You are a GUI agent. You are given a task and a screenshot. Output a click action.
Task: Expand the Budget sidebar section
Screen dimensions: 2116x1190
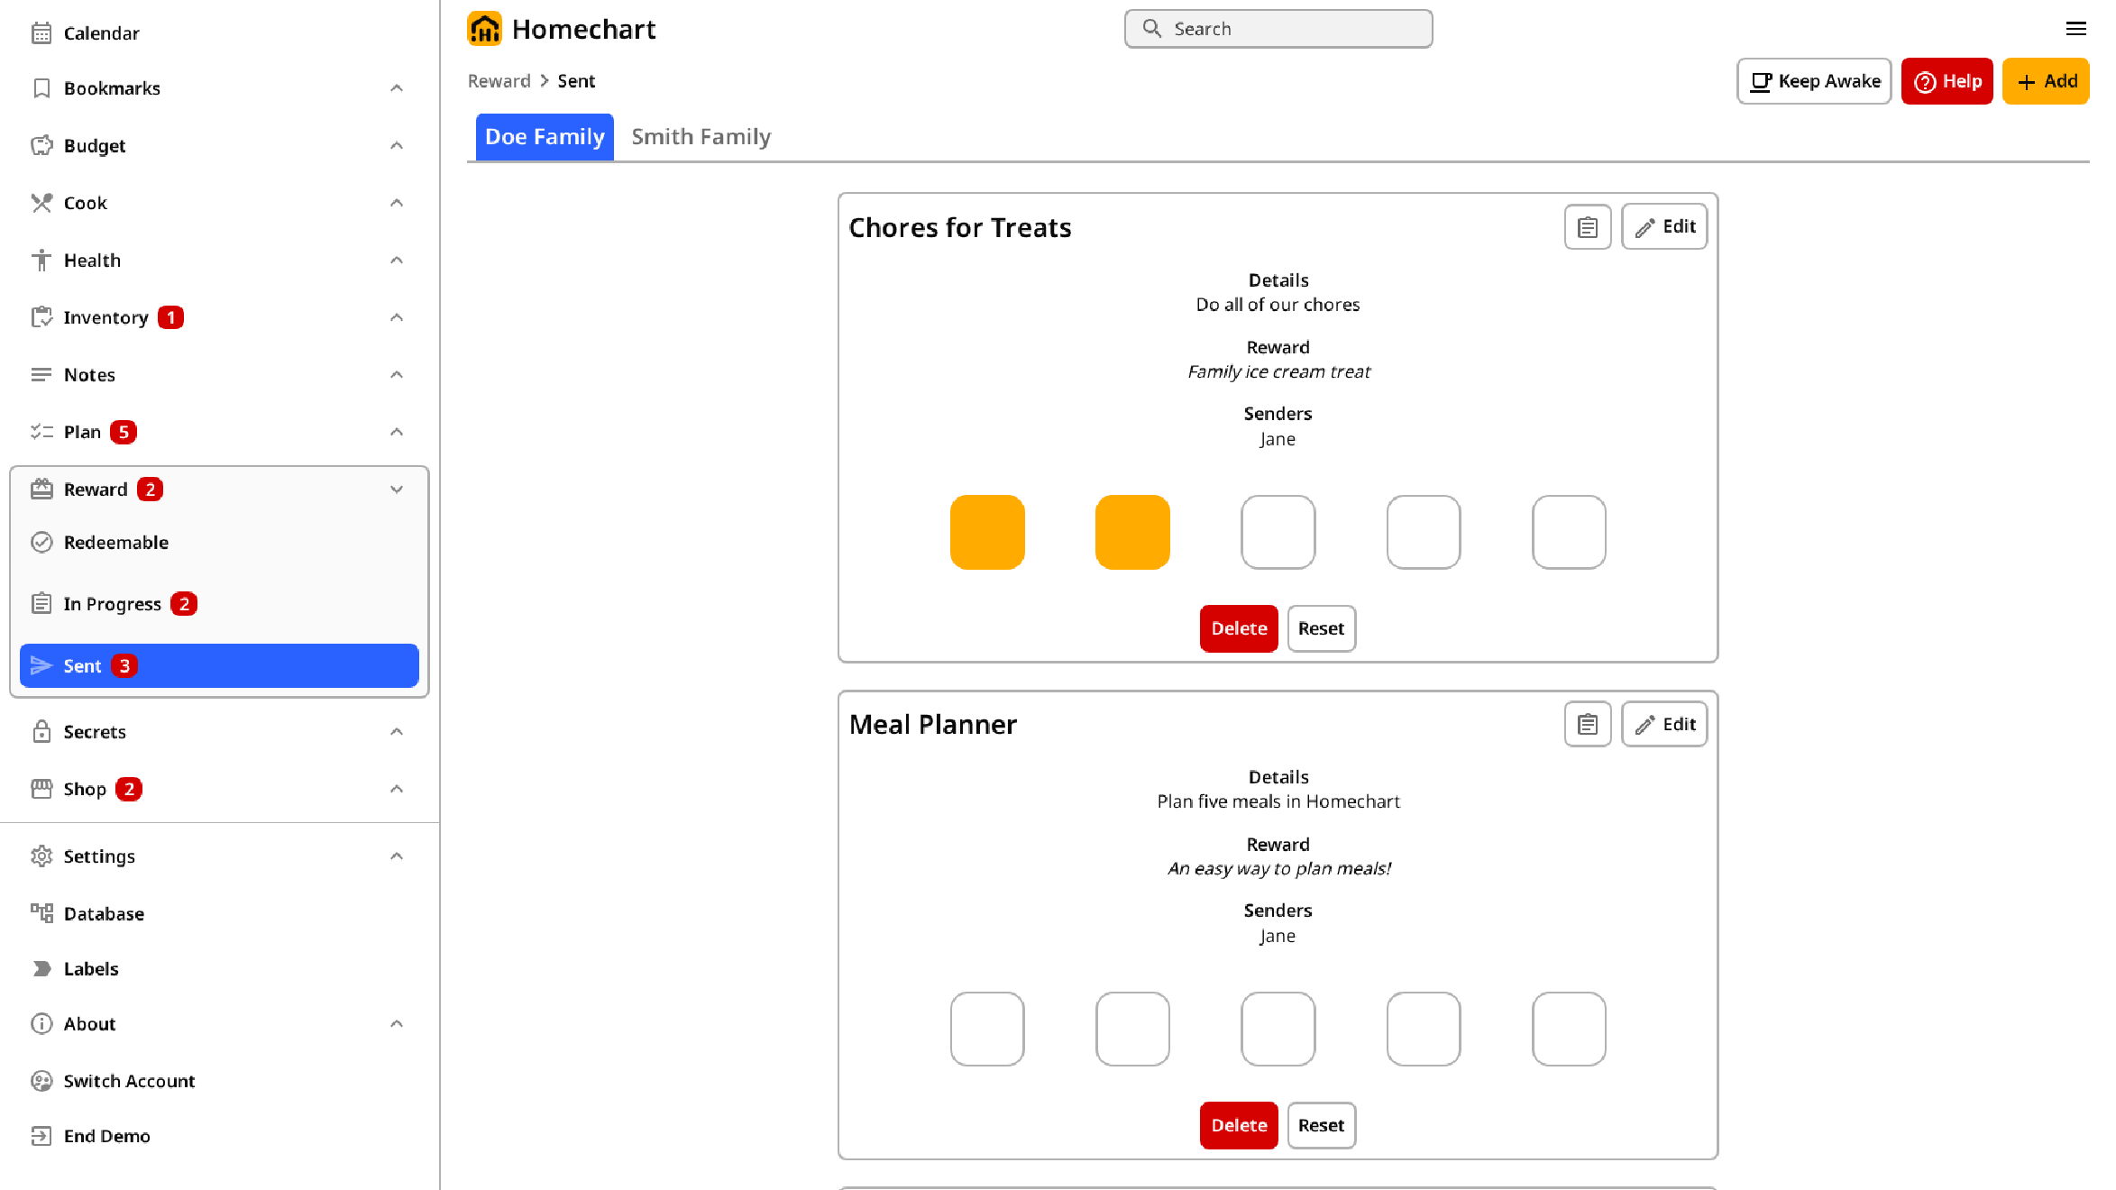[396, 146]
